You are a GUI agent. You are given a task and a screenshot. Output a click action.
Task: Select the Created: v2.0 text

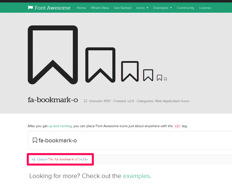pos(124,101)
